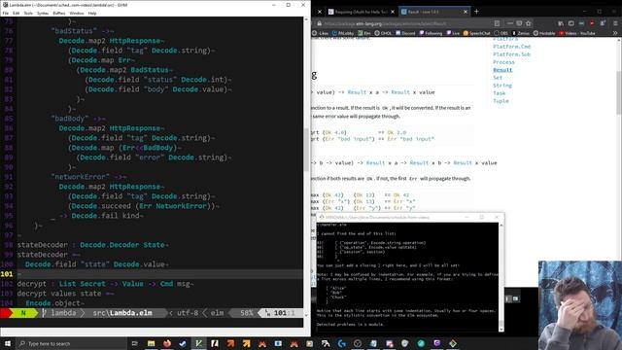Open the browser hamburger menu
The width and height of the screenshot is (622, 350).
615,23
